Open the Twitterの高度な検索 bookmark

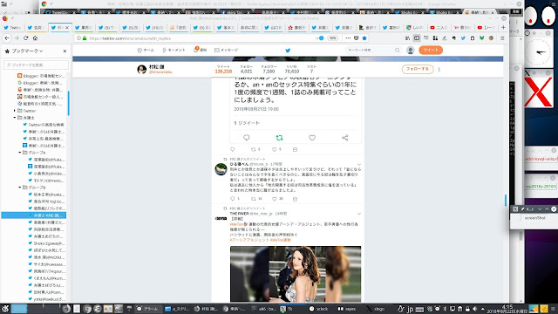pyautogui.click(x=44, y=125)
